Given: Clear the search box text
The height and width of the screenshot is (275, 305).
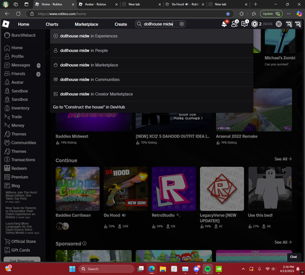Looking at the screenshot, I should pos(182,24).
